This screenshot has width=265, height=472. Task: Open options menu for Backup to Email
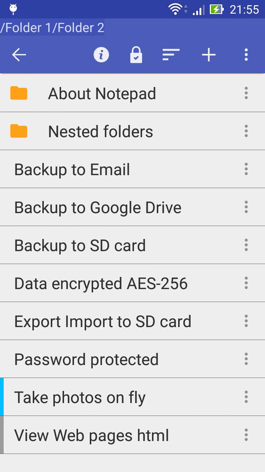(246, 169)
